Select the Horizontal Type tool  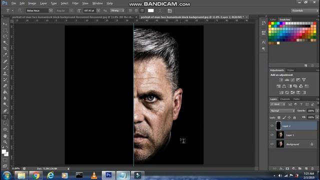[5, 117]
